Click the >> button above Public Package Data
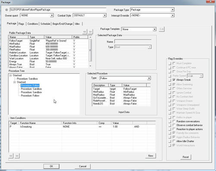This screenshot has height=171, width=216. (x=90, y=31)
